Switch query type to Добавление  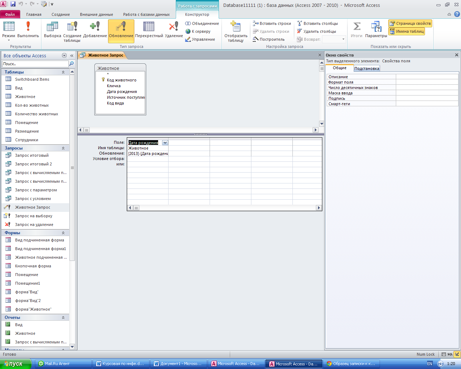95,30
